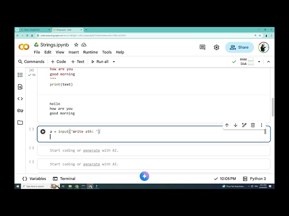
Task: Click into the second empty code cell
Action: pyautogui.click(x=154, y=164)
